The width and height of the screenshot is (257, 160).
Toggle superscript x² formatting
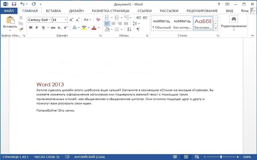pos(66,28)
